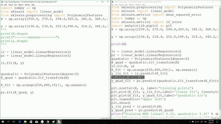Click left window 'X_fit = np.arange' line

[x=44, y=85]
